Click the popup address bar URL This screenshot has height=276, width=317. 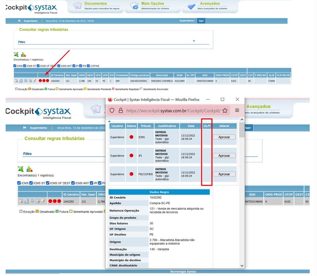173,110
